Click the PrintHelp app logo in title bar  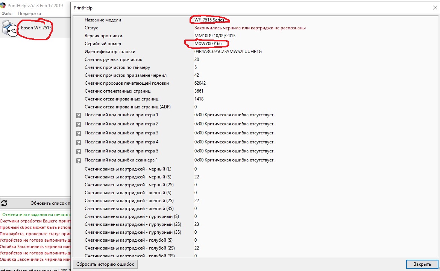tap(3, 5)
